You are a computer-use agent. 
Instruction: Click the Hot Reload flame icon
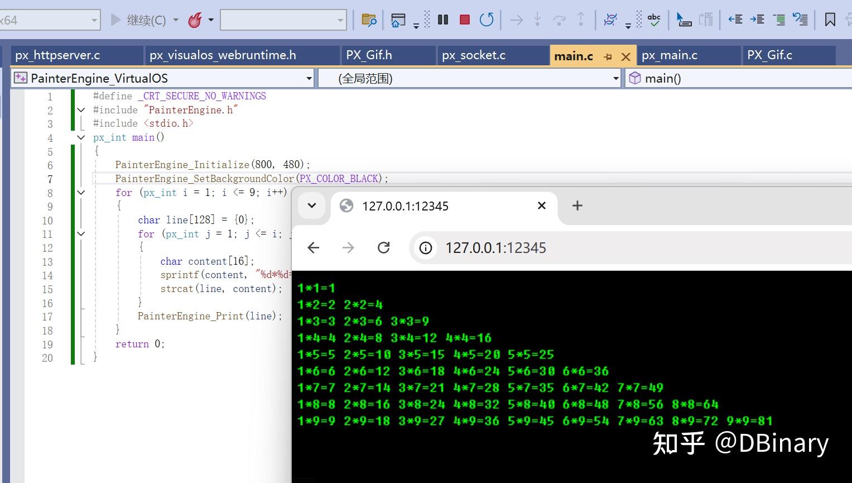pos(195,20)
